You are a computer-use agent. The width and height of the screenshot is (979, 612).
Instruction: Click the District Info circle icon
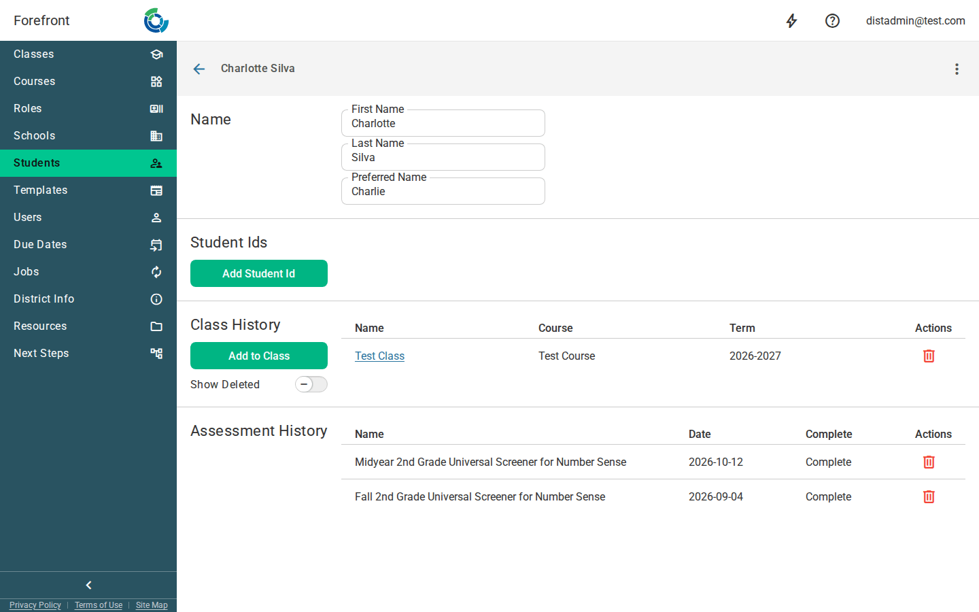(x=156, y=299)
